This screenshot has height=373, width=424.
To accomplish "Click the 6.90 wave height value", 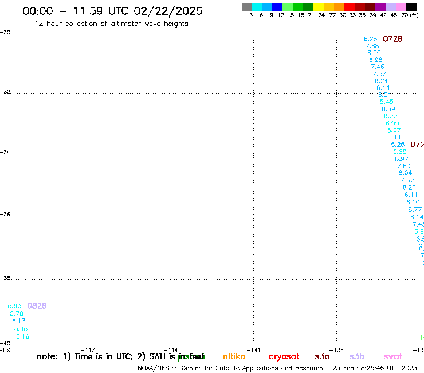I will [x=374, y=53].
